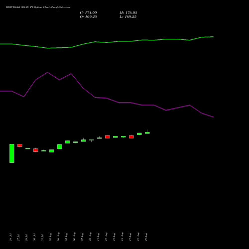Select the red candle for 30 Jul
Image resolution: width=249 pixels, height=249 pixels.
(x=36, y=150)
